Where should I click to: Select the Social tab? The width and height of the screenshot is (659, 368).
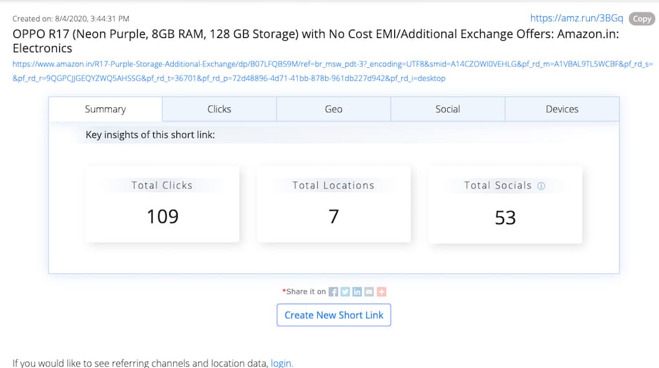pyautogui.click(x=448, y=109)
